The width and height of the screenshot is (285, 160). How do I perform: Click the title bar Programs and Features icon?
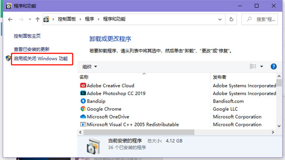(x=9, y=6)
